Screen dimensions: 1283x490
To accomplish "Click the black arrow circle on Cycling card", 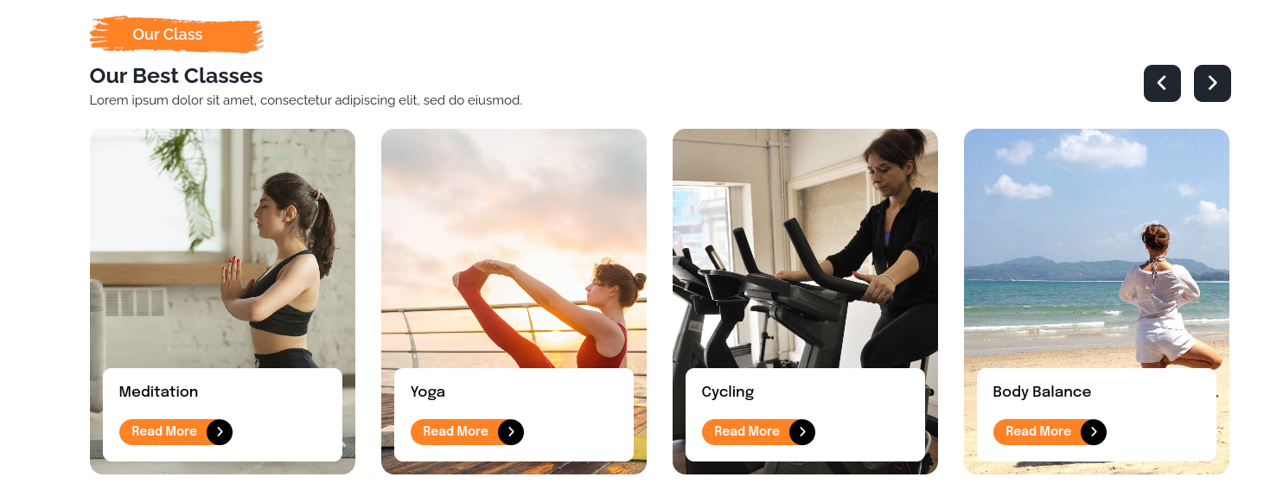I will pos(802,432).
